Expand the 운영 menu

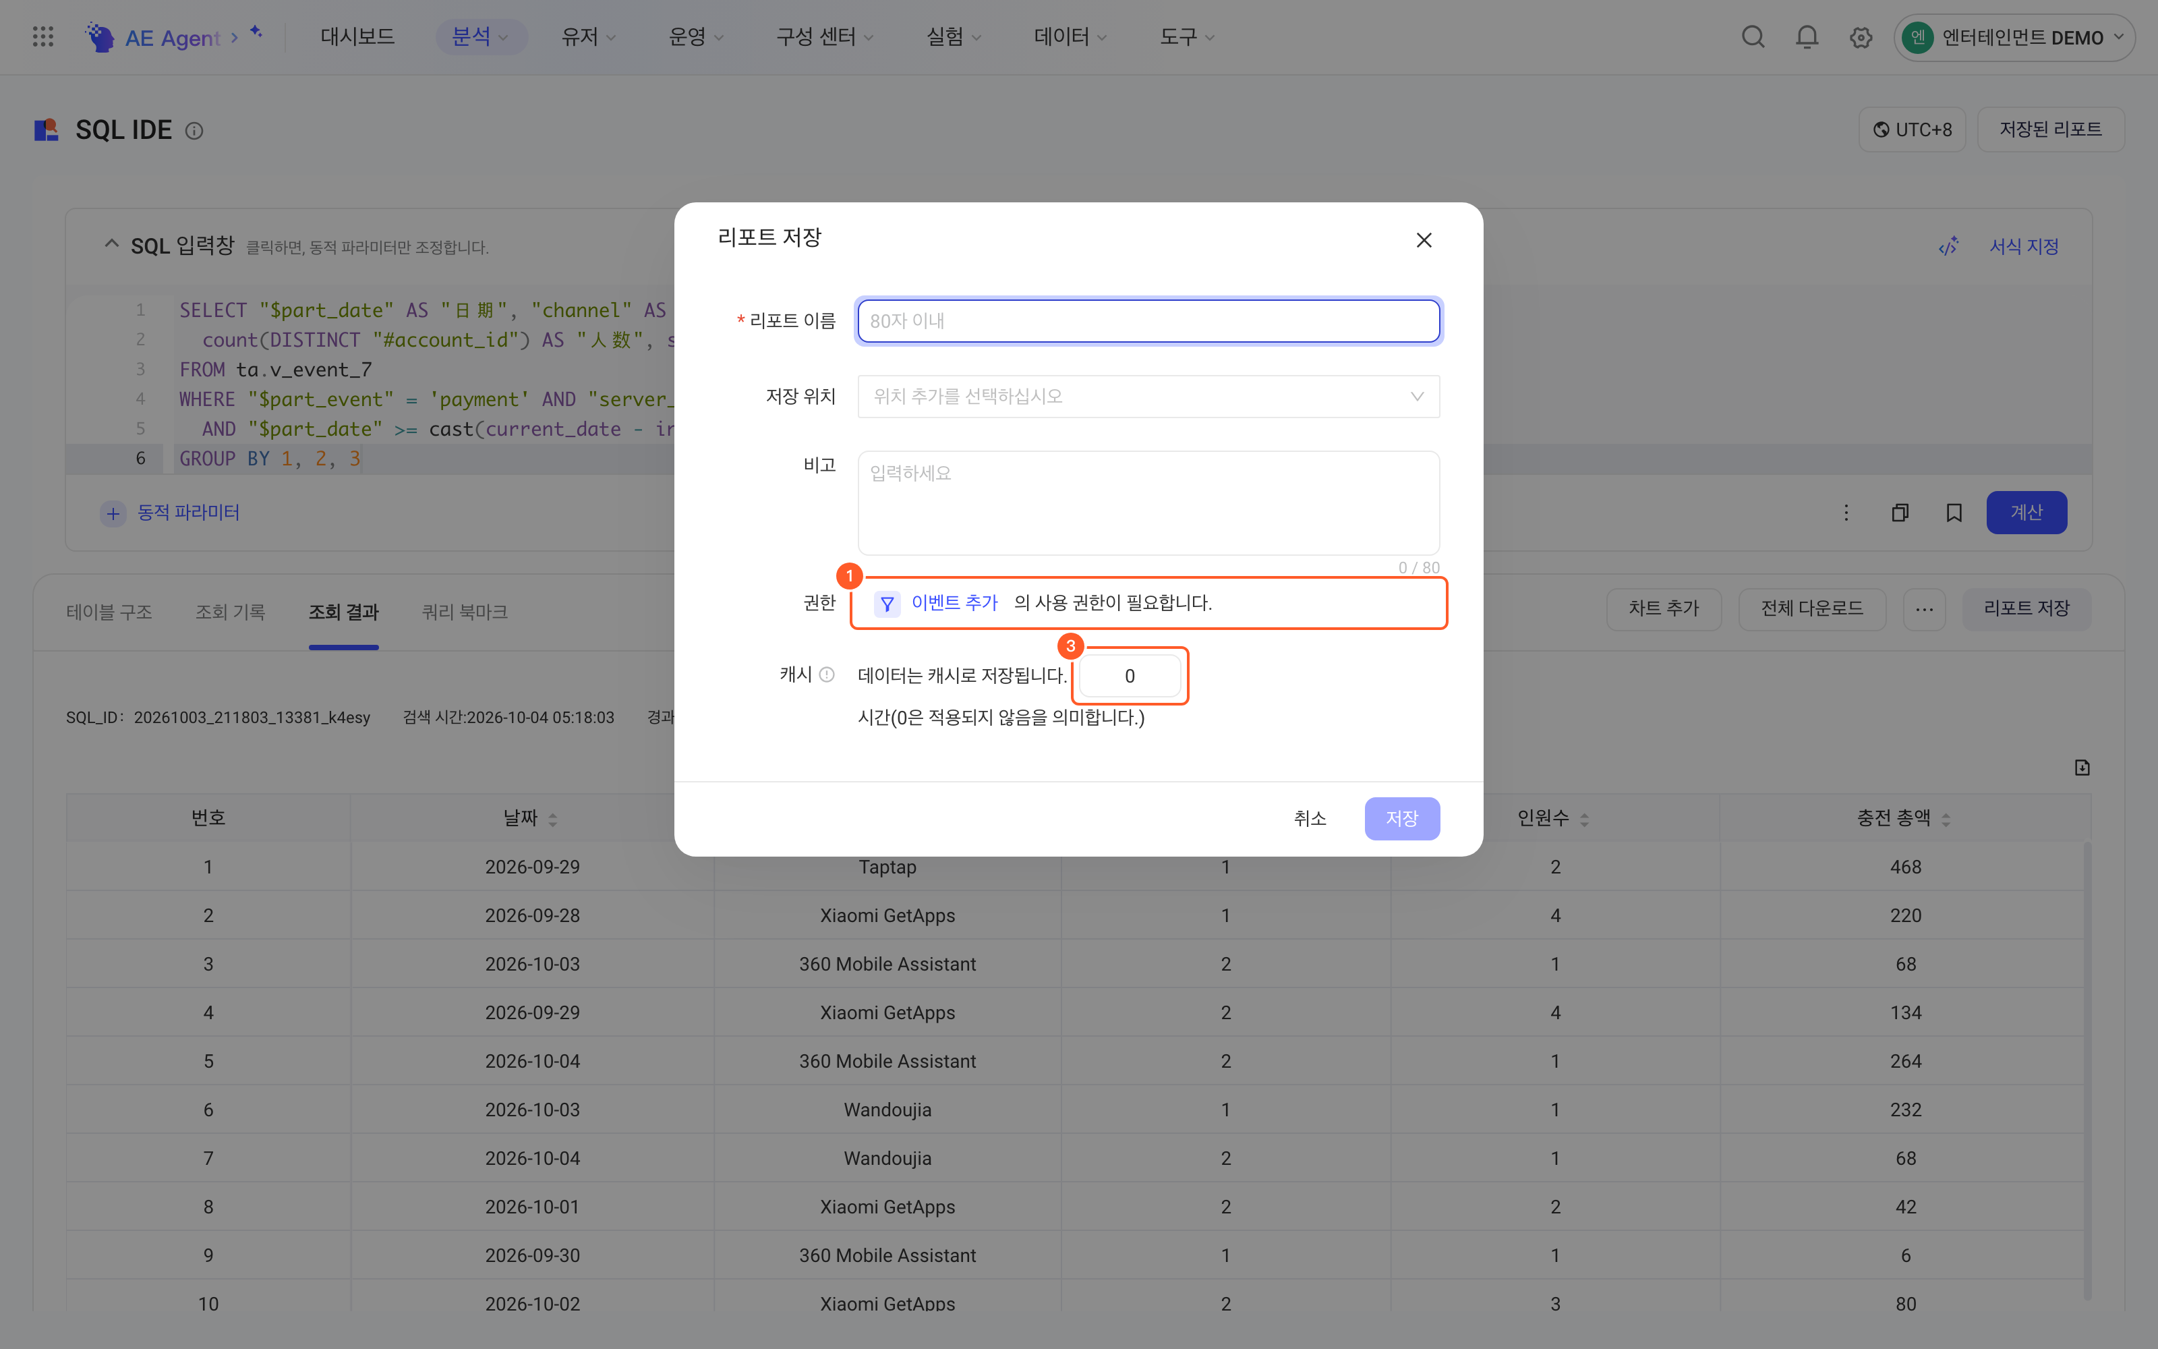coord(697,36)
